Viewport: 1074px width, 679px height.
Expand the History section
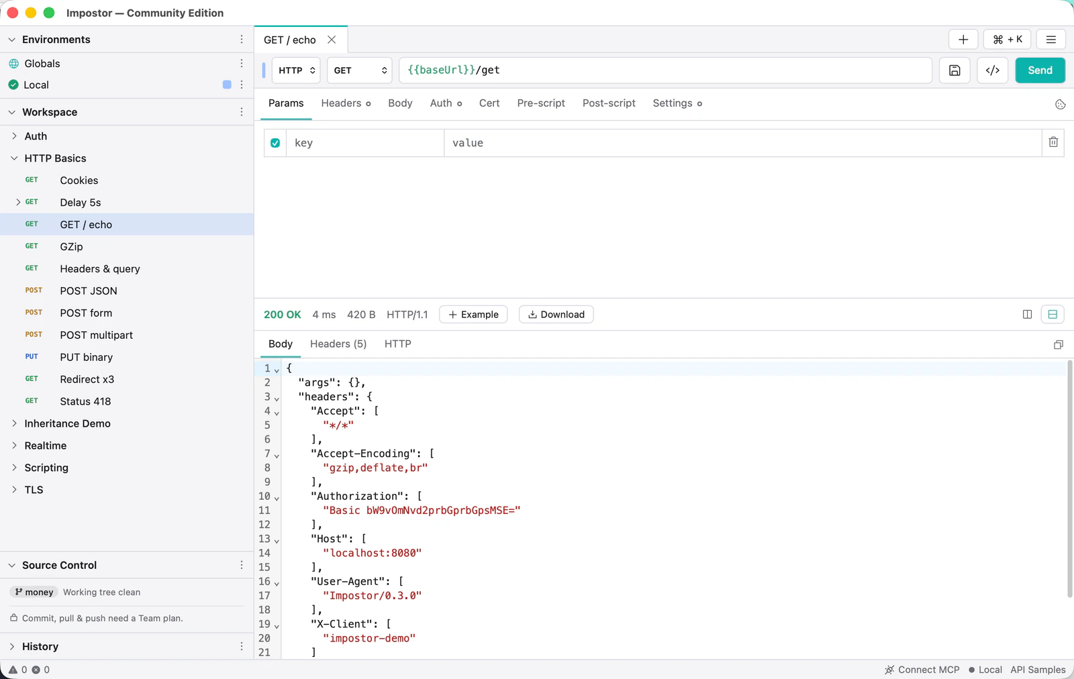(x=11, y=646)
